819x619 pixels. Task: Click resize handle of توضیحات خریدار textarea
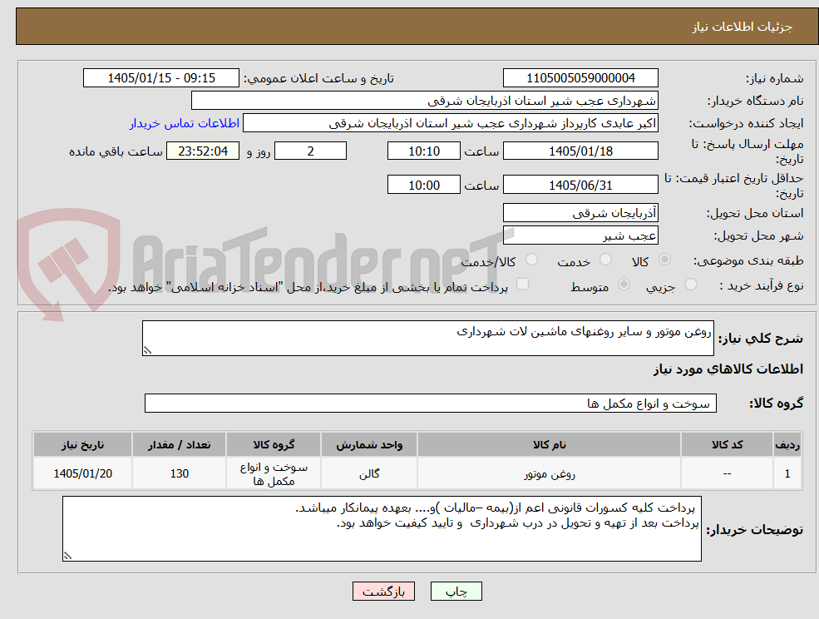coord(67,556)
